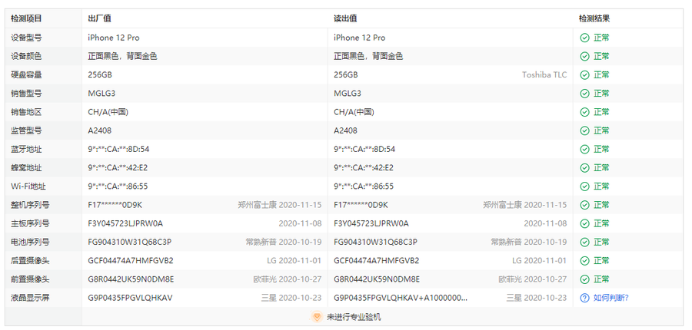Viewport: 692px width, 330px height.
Task: Click 常熟新普 2020-10-19 in 读出值 column
Action: (x=529, y=242)
